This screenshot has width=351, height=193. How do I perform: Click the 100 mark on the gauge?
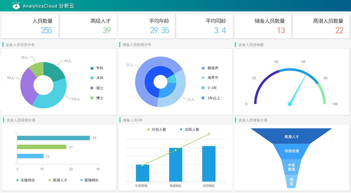coord(335,104)
